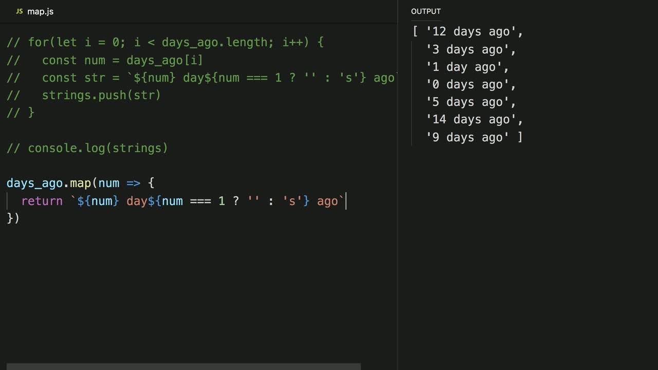Click the '9 days ago' output entry
The height and width of the screenshot is (370, 658).
tap(470, 137)
